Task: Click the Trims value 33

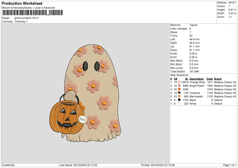Action: pyautogui.click(x=191, y=36)
